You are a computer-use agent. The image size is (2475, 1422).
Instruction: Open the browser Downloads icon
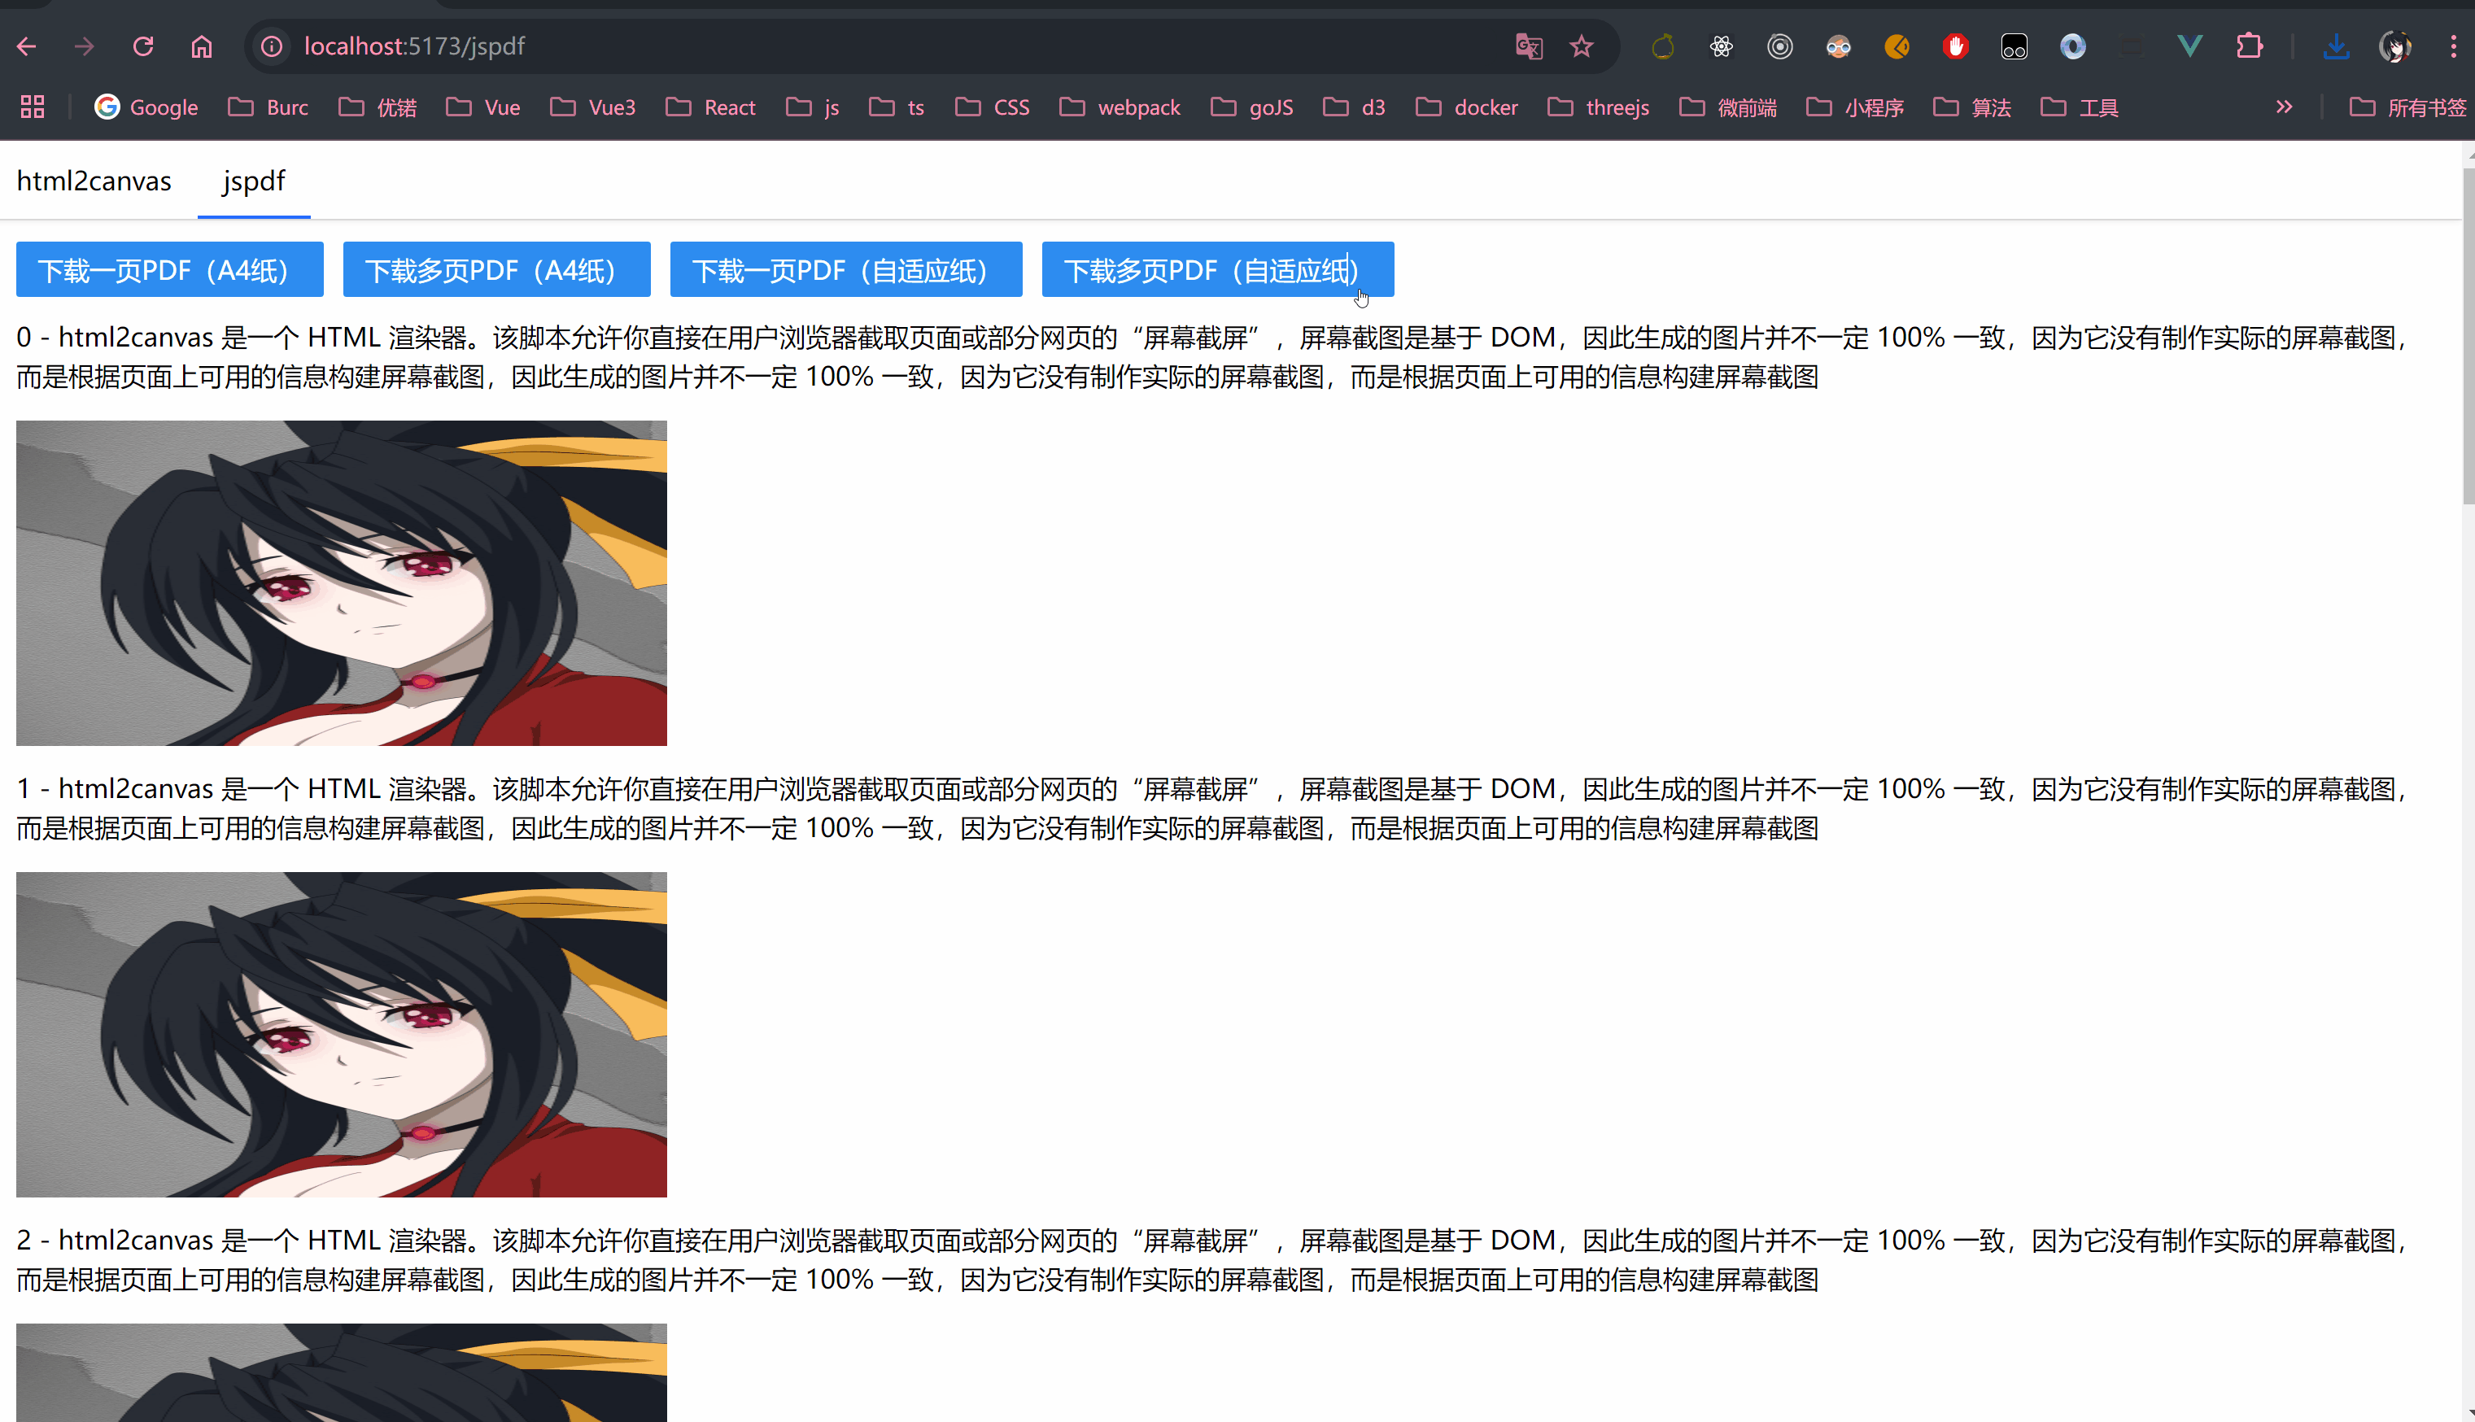coord(2337,46)
